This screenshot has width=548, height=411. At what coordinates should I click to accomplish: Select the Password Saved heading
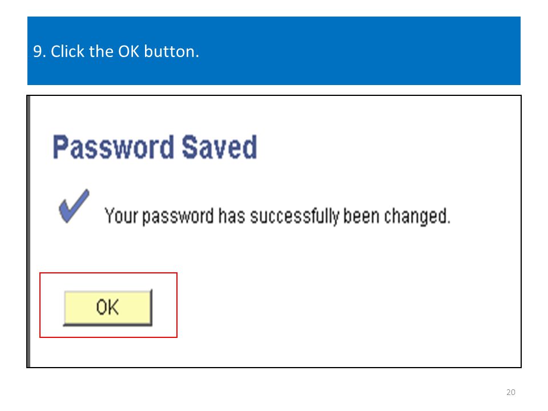[x=155, y=147]
